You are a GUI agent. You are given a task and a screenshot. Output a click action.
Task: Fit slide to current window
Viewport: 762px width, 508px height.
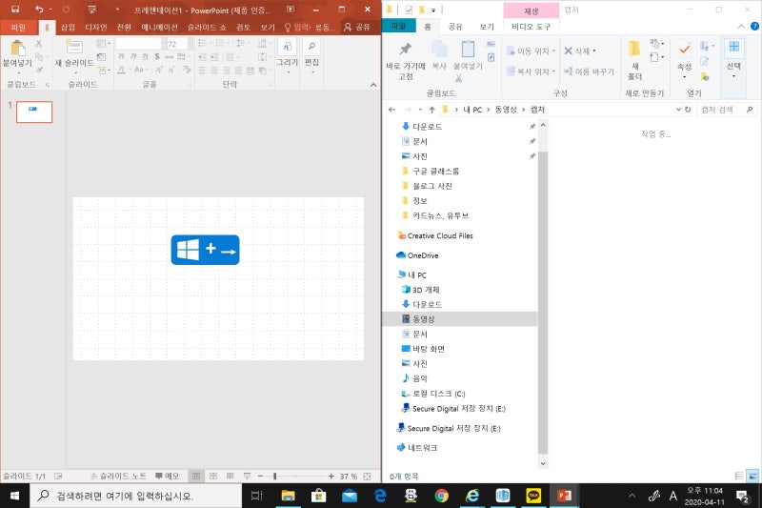[x=367, y=476]
